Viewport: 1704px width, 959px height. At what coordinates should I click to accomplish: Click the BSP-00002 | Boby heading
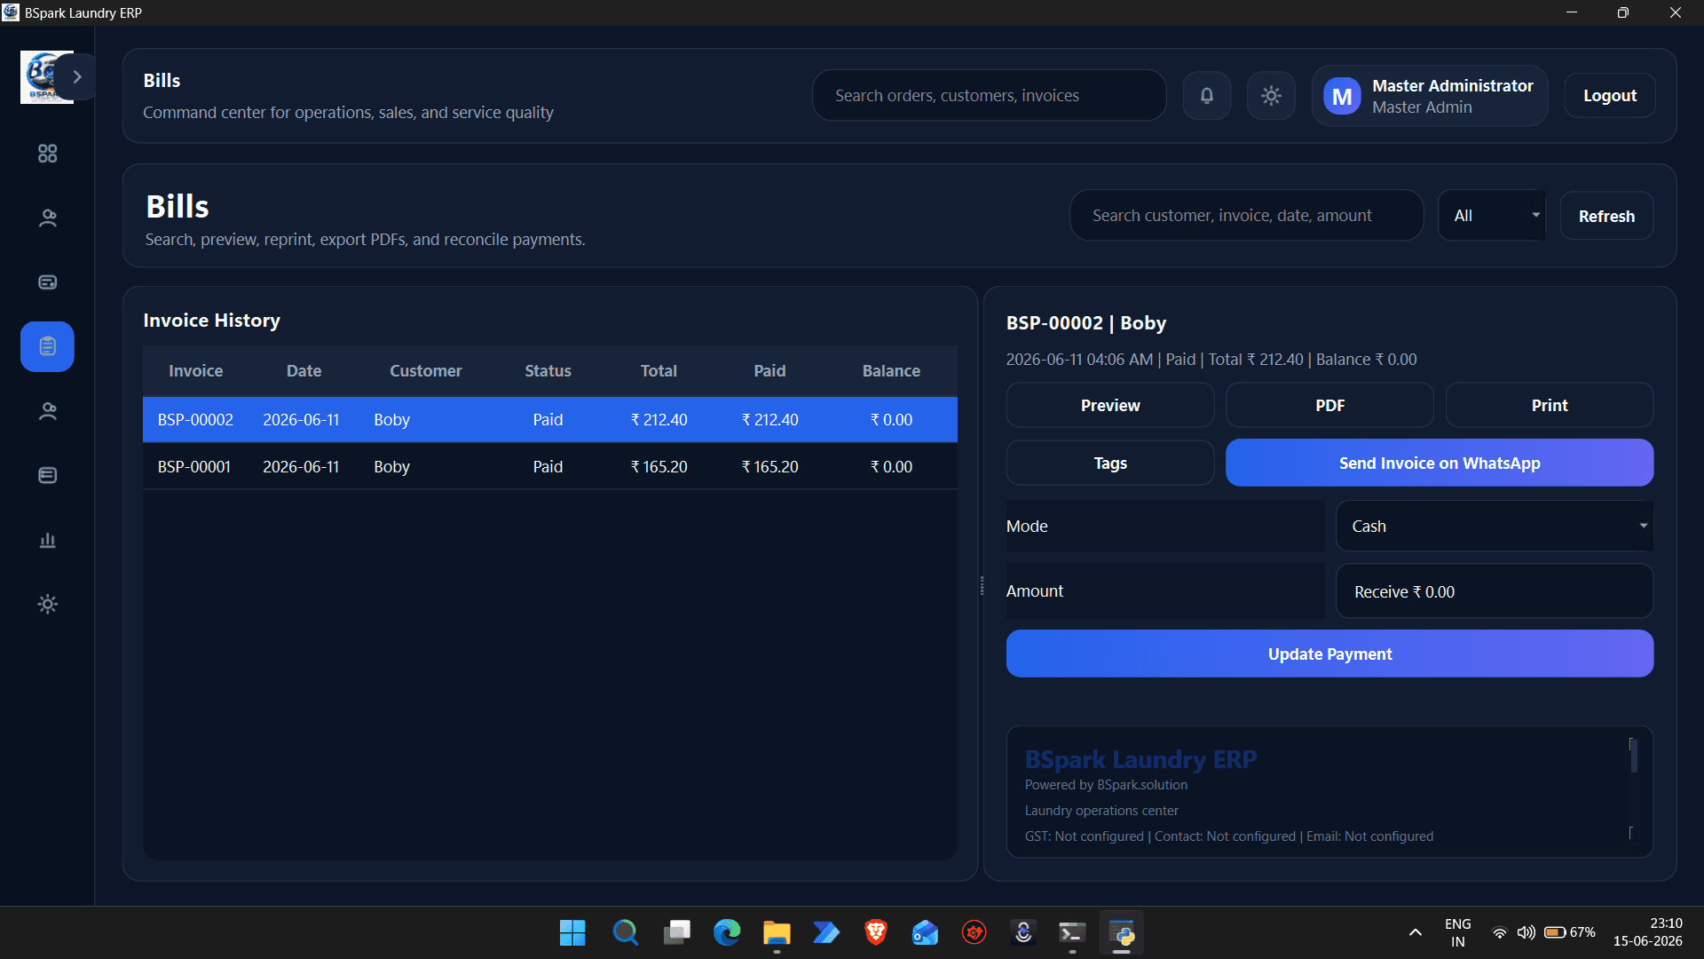[x=1086, y=323]
